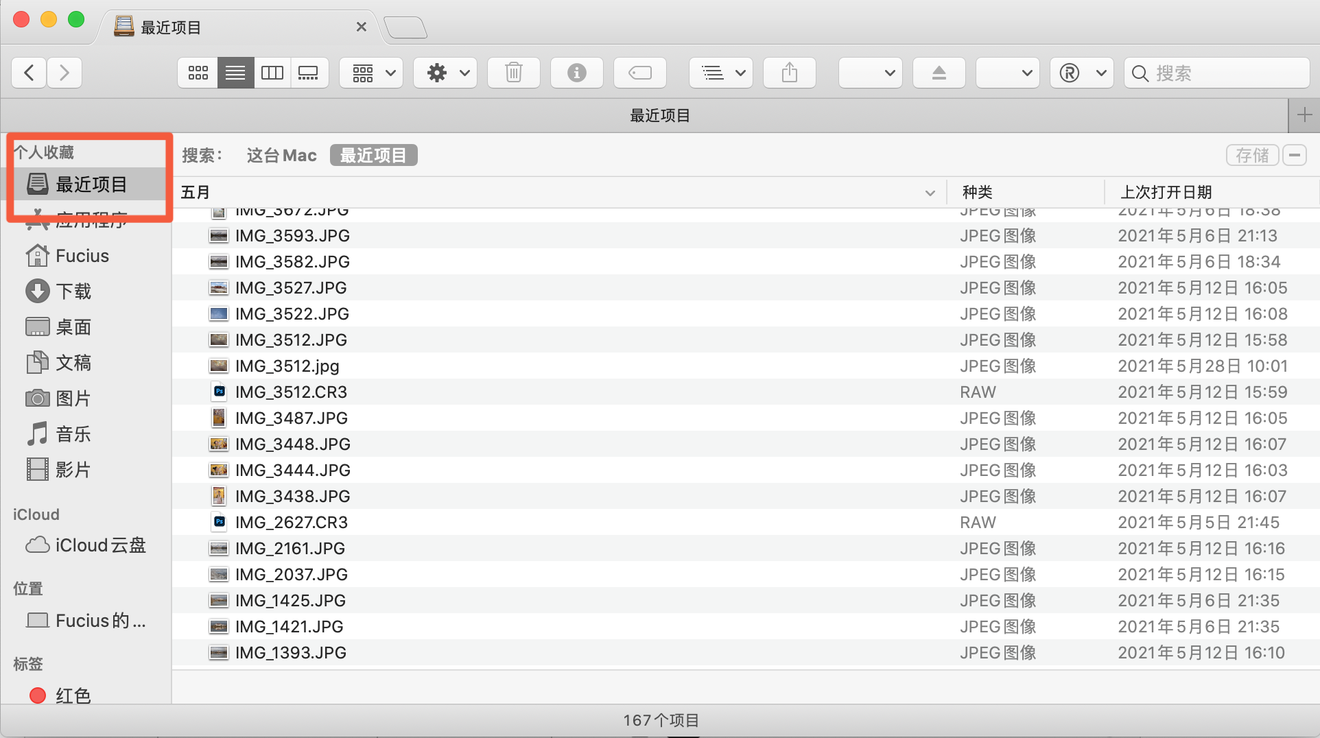Screen dimensions: 1320x738
Task: Click the eject icon
Action: click(x=939, y=73)
